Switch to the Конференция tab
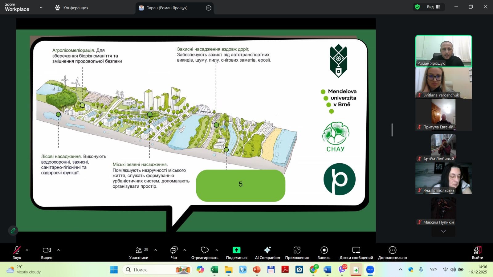The width and height of the screenshot is (493, 277). click(72, 8)
